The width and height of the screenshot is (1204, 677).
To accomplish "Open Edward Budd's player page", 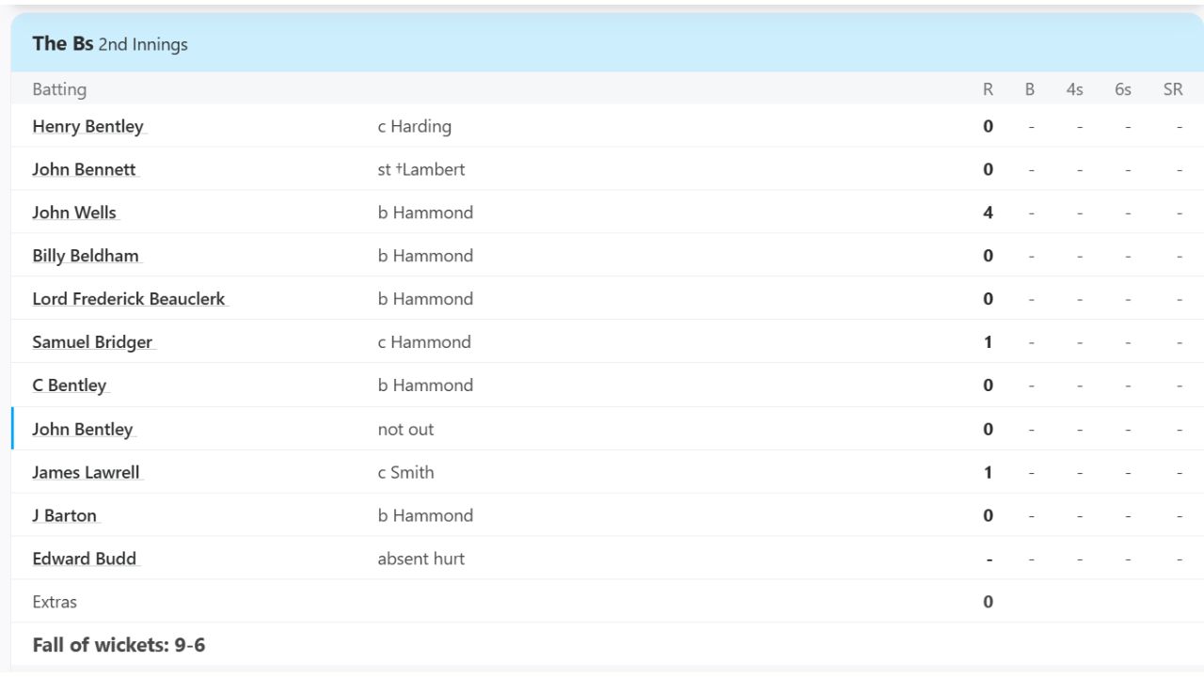I will [x=85, y=559].
